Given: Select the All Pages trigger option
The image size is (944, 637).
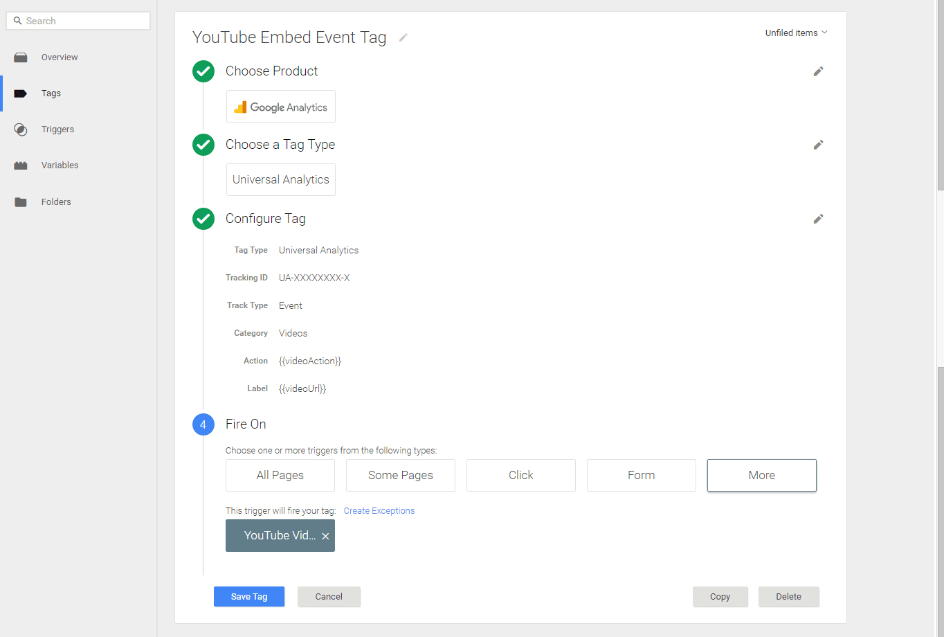Looking at the screenshot, I should [x=280, y=475].
